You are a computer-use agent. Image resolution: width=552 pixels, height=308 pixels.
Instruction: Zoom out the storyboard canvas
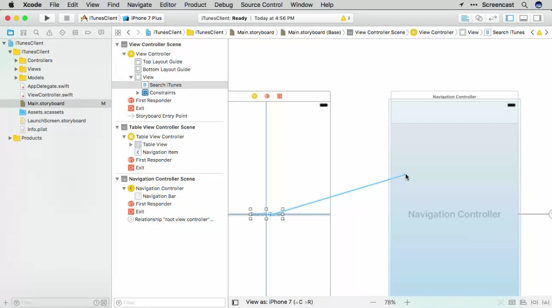pos(373,302)
